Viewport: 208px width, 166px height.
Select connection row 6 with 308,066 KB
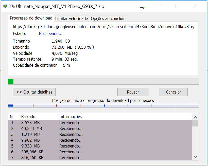[x=100, y=152]
